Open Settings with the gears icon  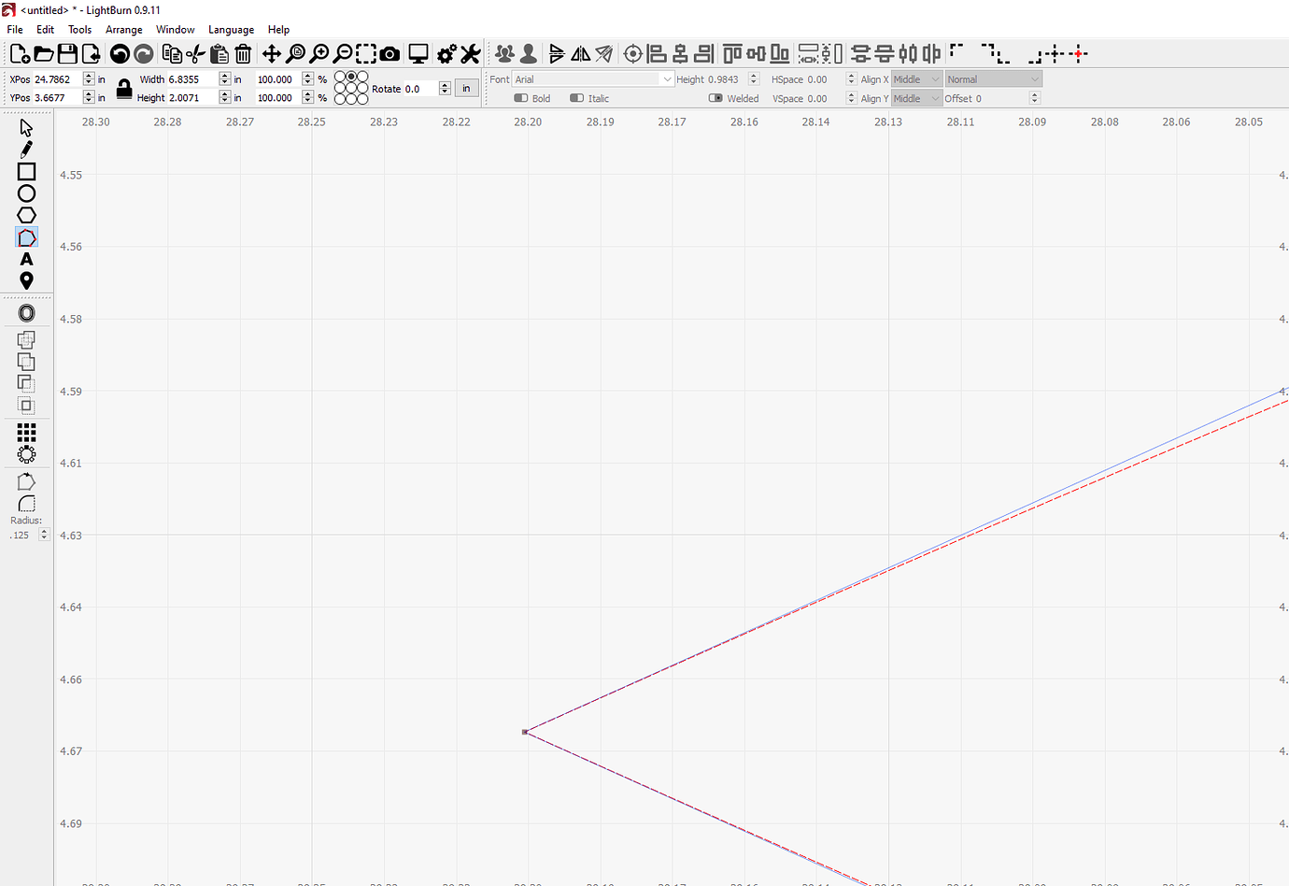[447, 54]
